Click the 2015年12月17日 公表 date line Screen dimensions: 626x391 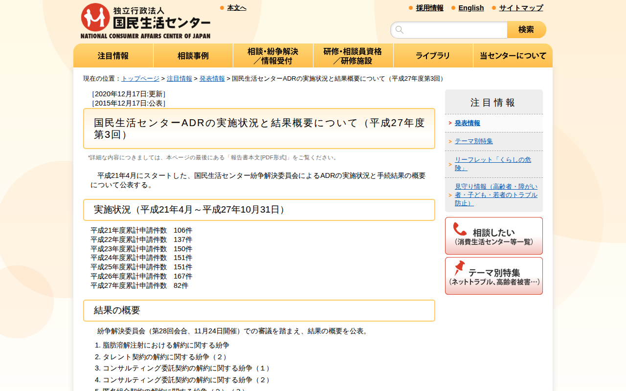click(129, 103)
